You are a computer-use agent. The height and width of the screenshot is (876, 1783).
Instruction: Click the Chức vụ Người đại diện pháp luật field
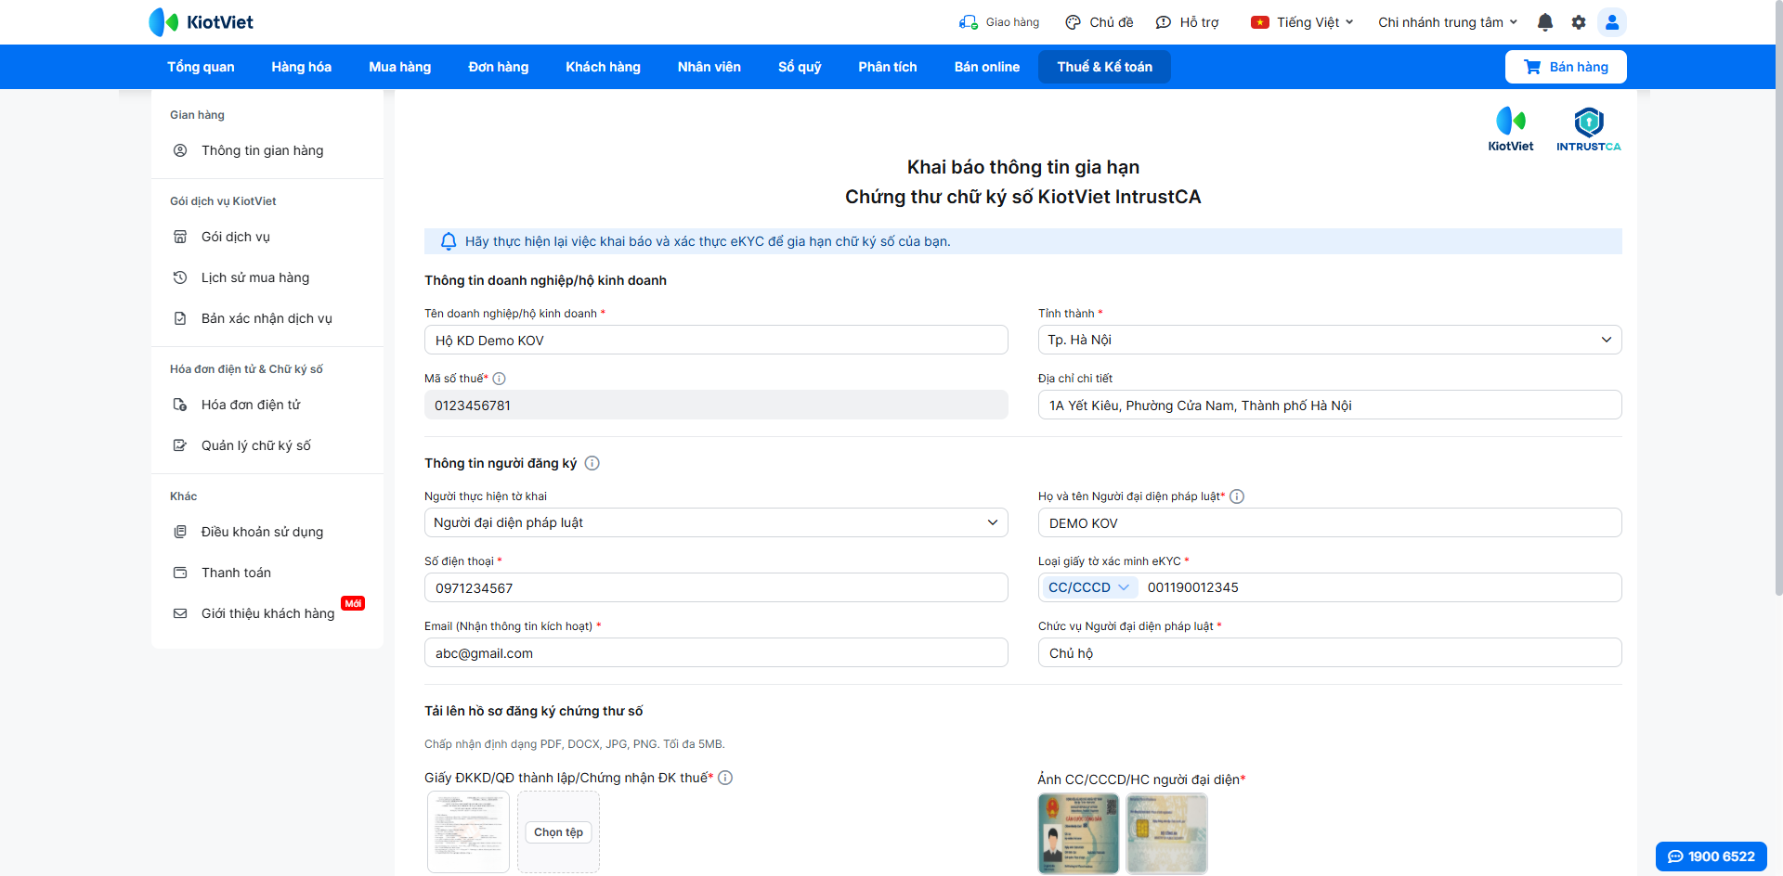[1330, 652]
